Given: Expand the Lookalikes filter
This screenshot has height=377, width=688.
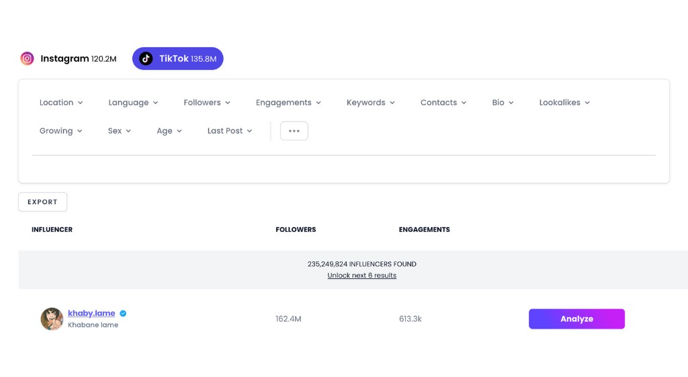Looking at the screenshot, I should pos(564,102).
